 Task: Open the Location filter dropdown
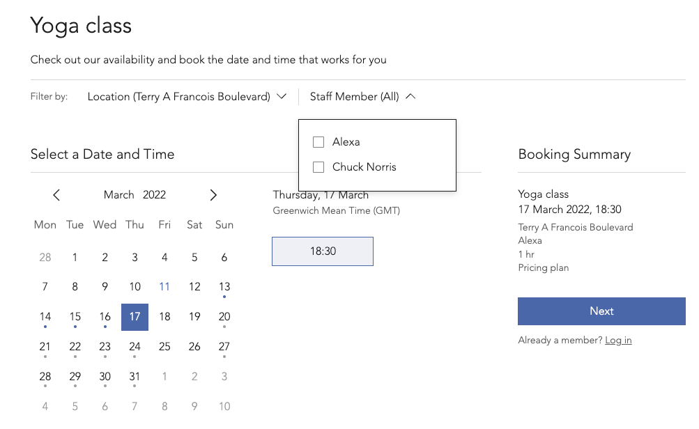pos(187,97)
